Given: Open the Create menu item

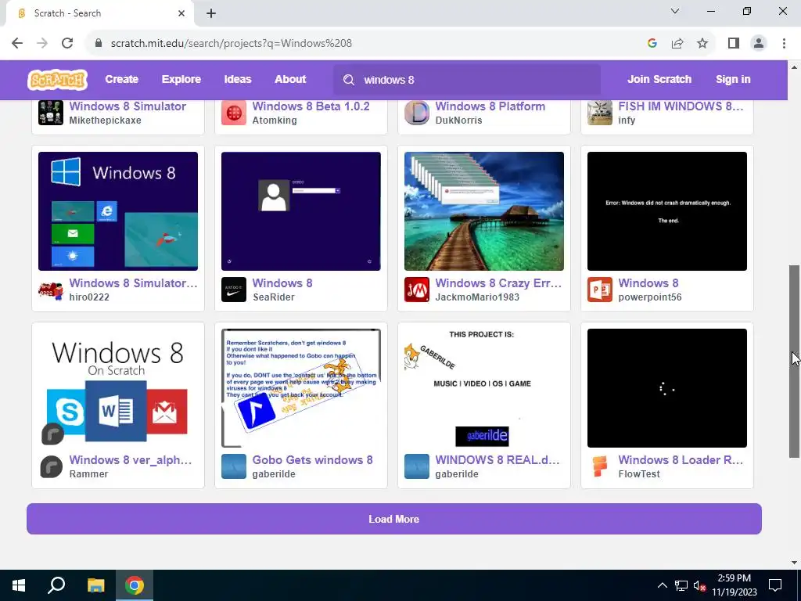Looking at the screenshot, I should click(121, 80).
